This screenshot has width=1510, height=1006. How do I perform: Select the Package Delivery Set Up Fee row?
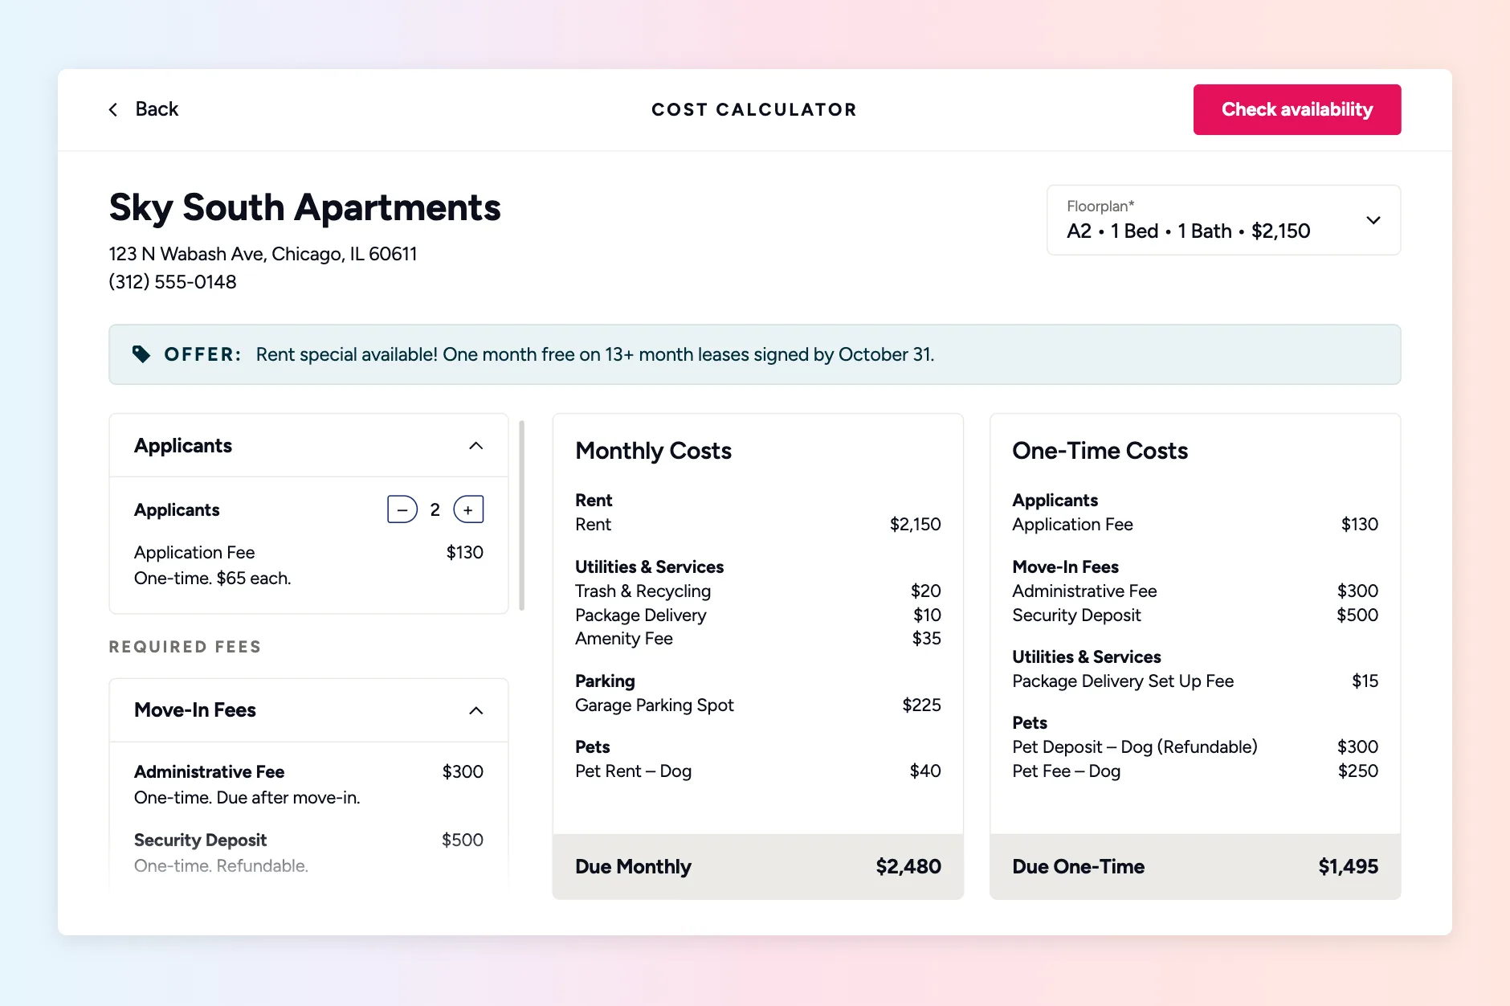(x=1195, y=681)
